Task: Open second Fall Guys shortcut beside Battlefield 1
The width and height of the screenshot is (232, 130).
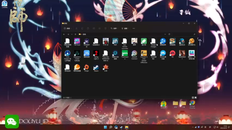Action: pyautogui.click(x=191, y=55)
